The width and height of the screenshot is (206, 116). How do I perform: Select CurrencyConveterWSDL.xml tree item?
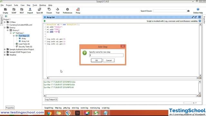coord(21,25)
